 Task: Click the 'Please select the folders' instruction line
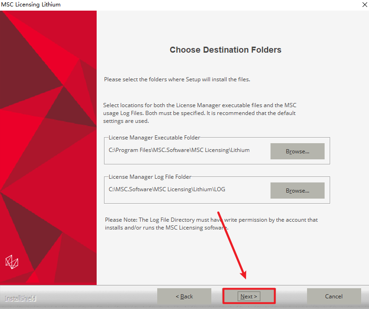coord(177,79)
